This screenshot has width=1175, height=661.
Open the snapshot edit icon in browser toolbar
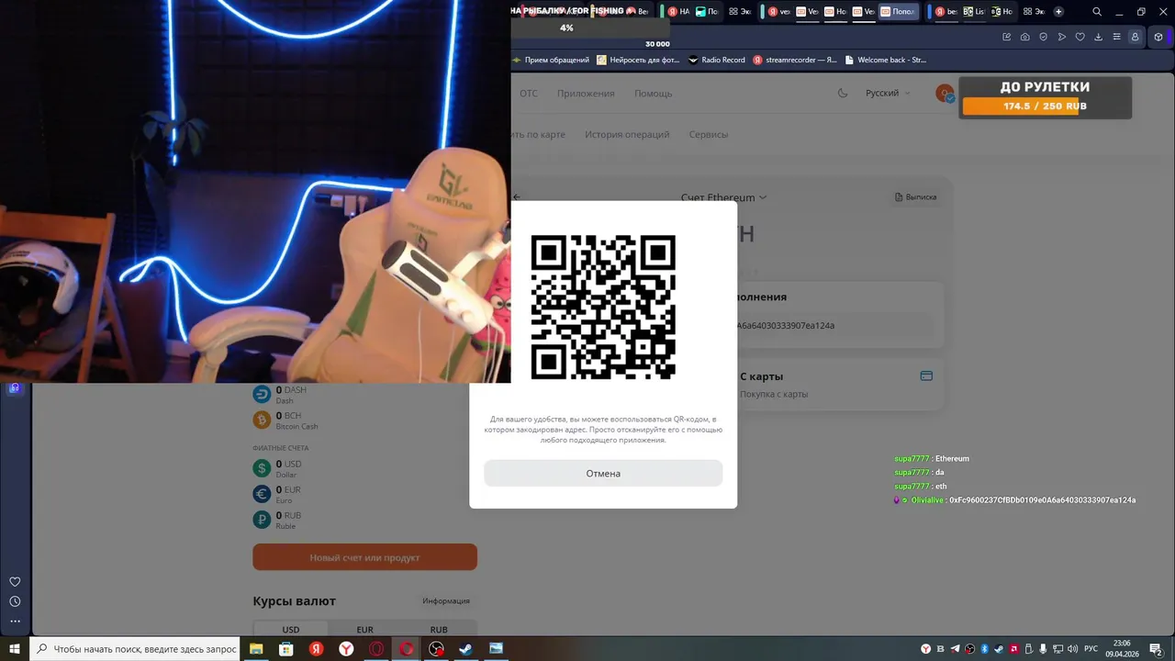point(1007,37)
